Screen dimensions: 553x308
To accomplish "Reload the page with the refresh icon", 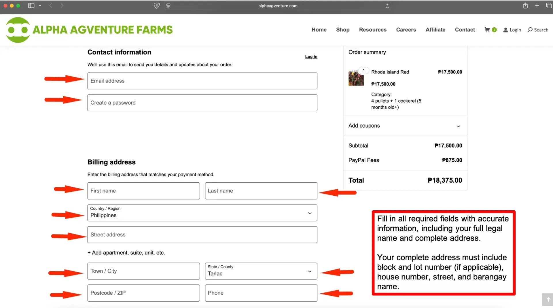I will (387, 6).
